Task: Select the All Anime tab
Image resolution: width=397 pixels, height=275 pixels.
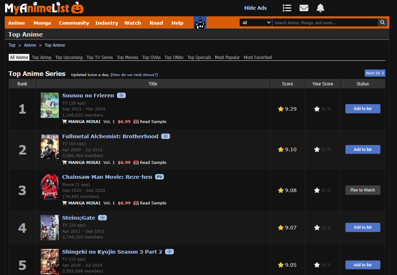Action: coord(19,57)
